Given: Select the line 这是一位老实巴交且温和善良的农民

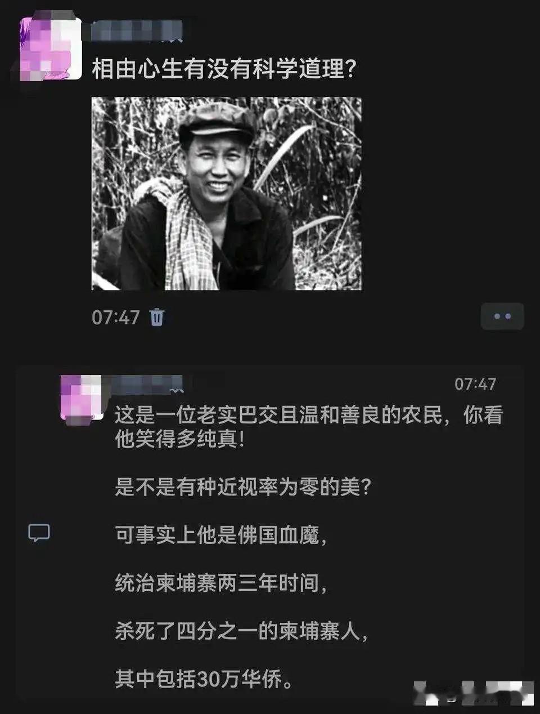Looking at the screenshot, I should [x=278, y=415].
